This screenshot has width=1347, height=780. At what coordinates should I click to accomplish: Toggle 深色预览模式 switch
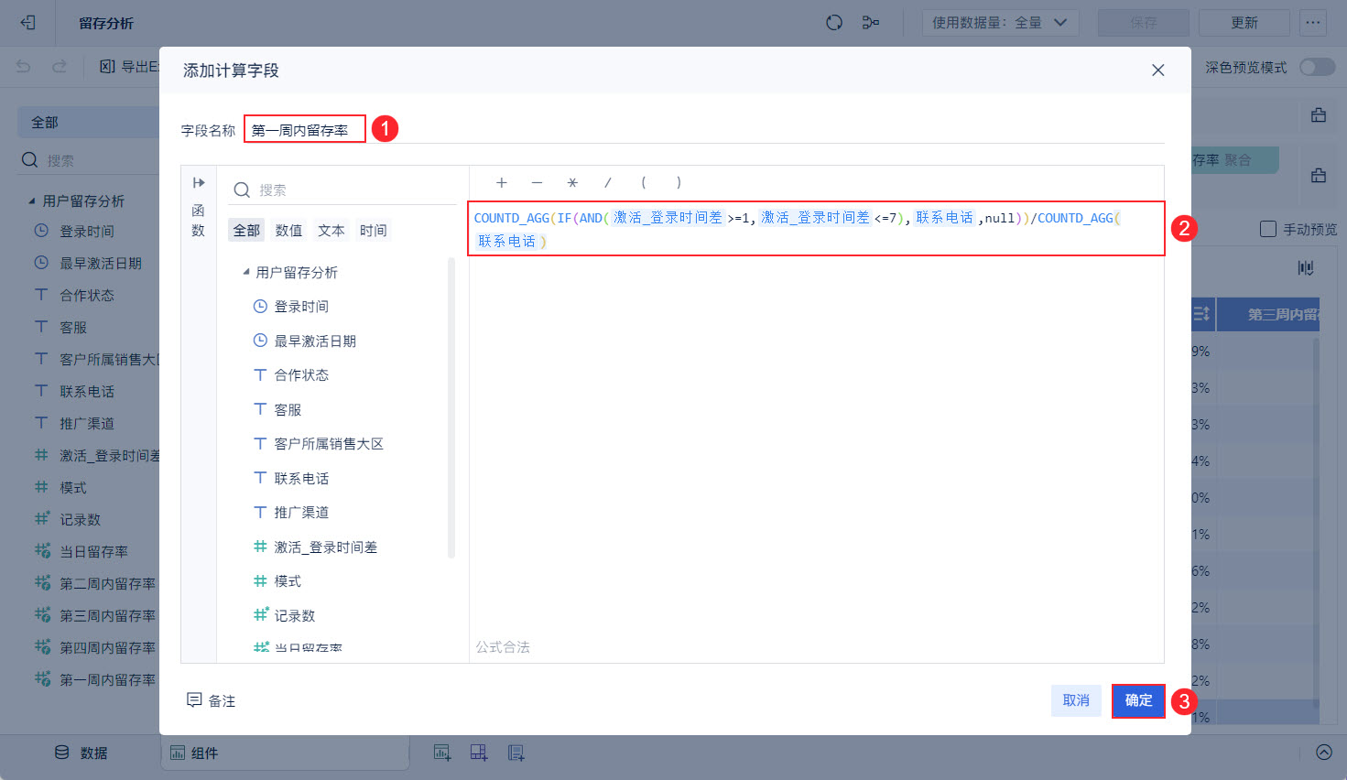click(x=1318, y=67)
